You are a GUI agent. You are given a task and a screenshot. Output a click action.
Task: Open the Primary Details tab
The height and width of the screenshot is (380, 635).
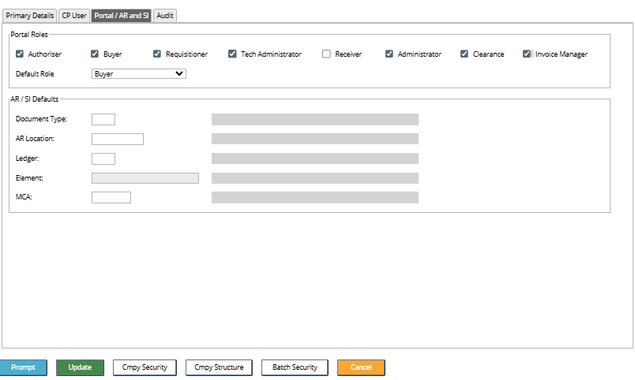tap(29, 16)
